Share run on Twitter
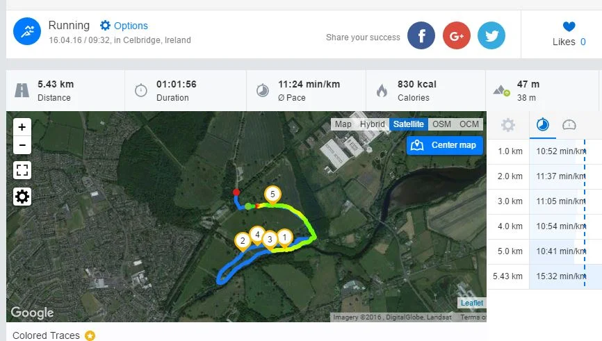Screen dimensions: 602x341 (491, 36)
